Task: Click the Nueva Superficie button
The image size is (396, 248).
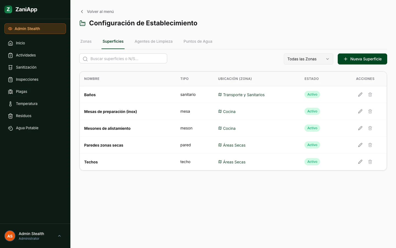Action: click(x=362, y=59)
